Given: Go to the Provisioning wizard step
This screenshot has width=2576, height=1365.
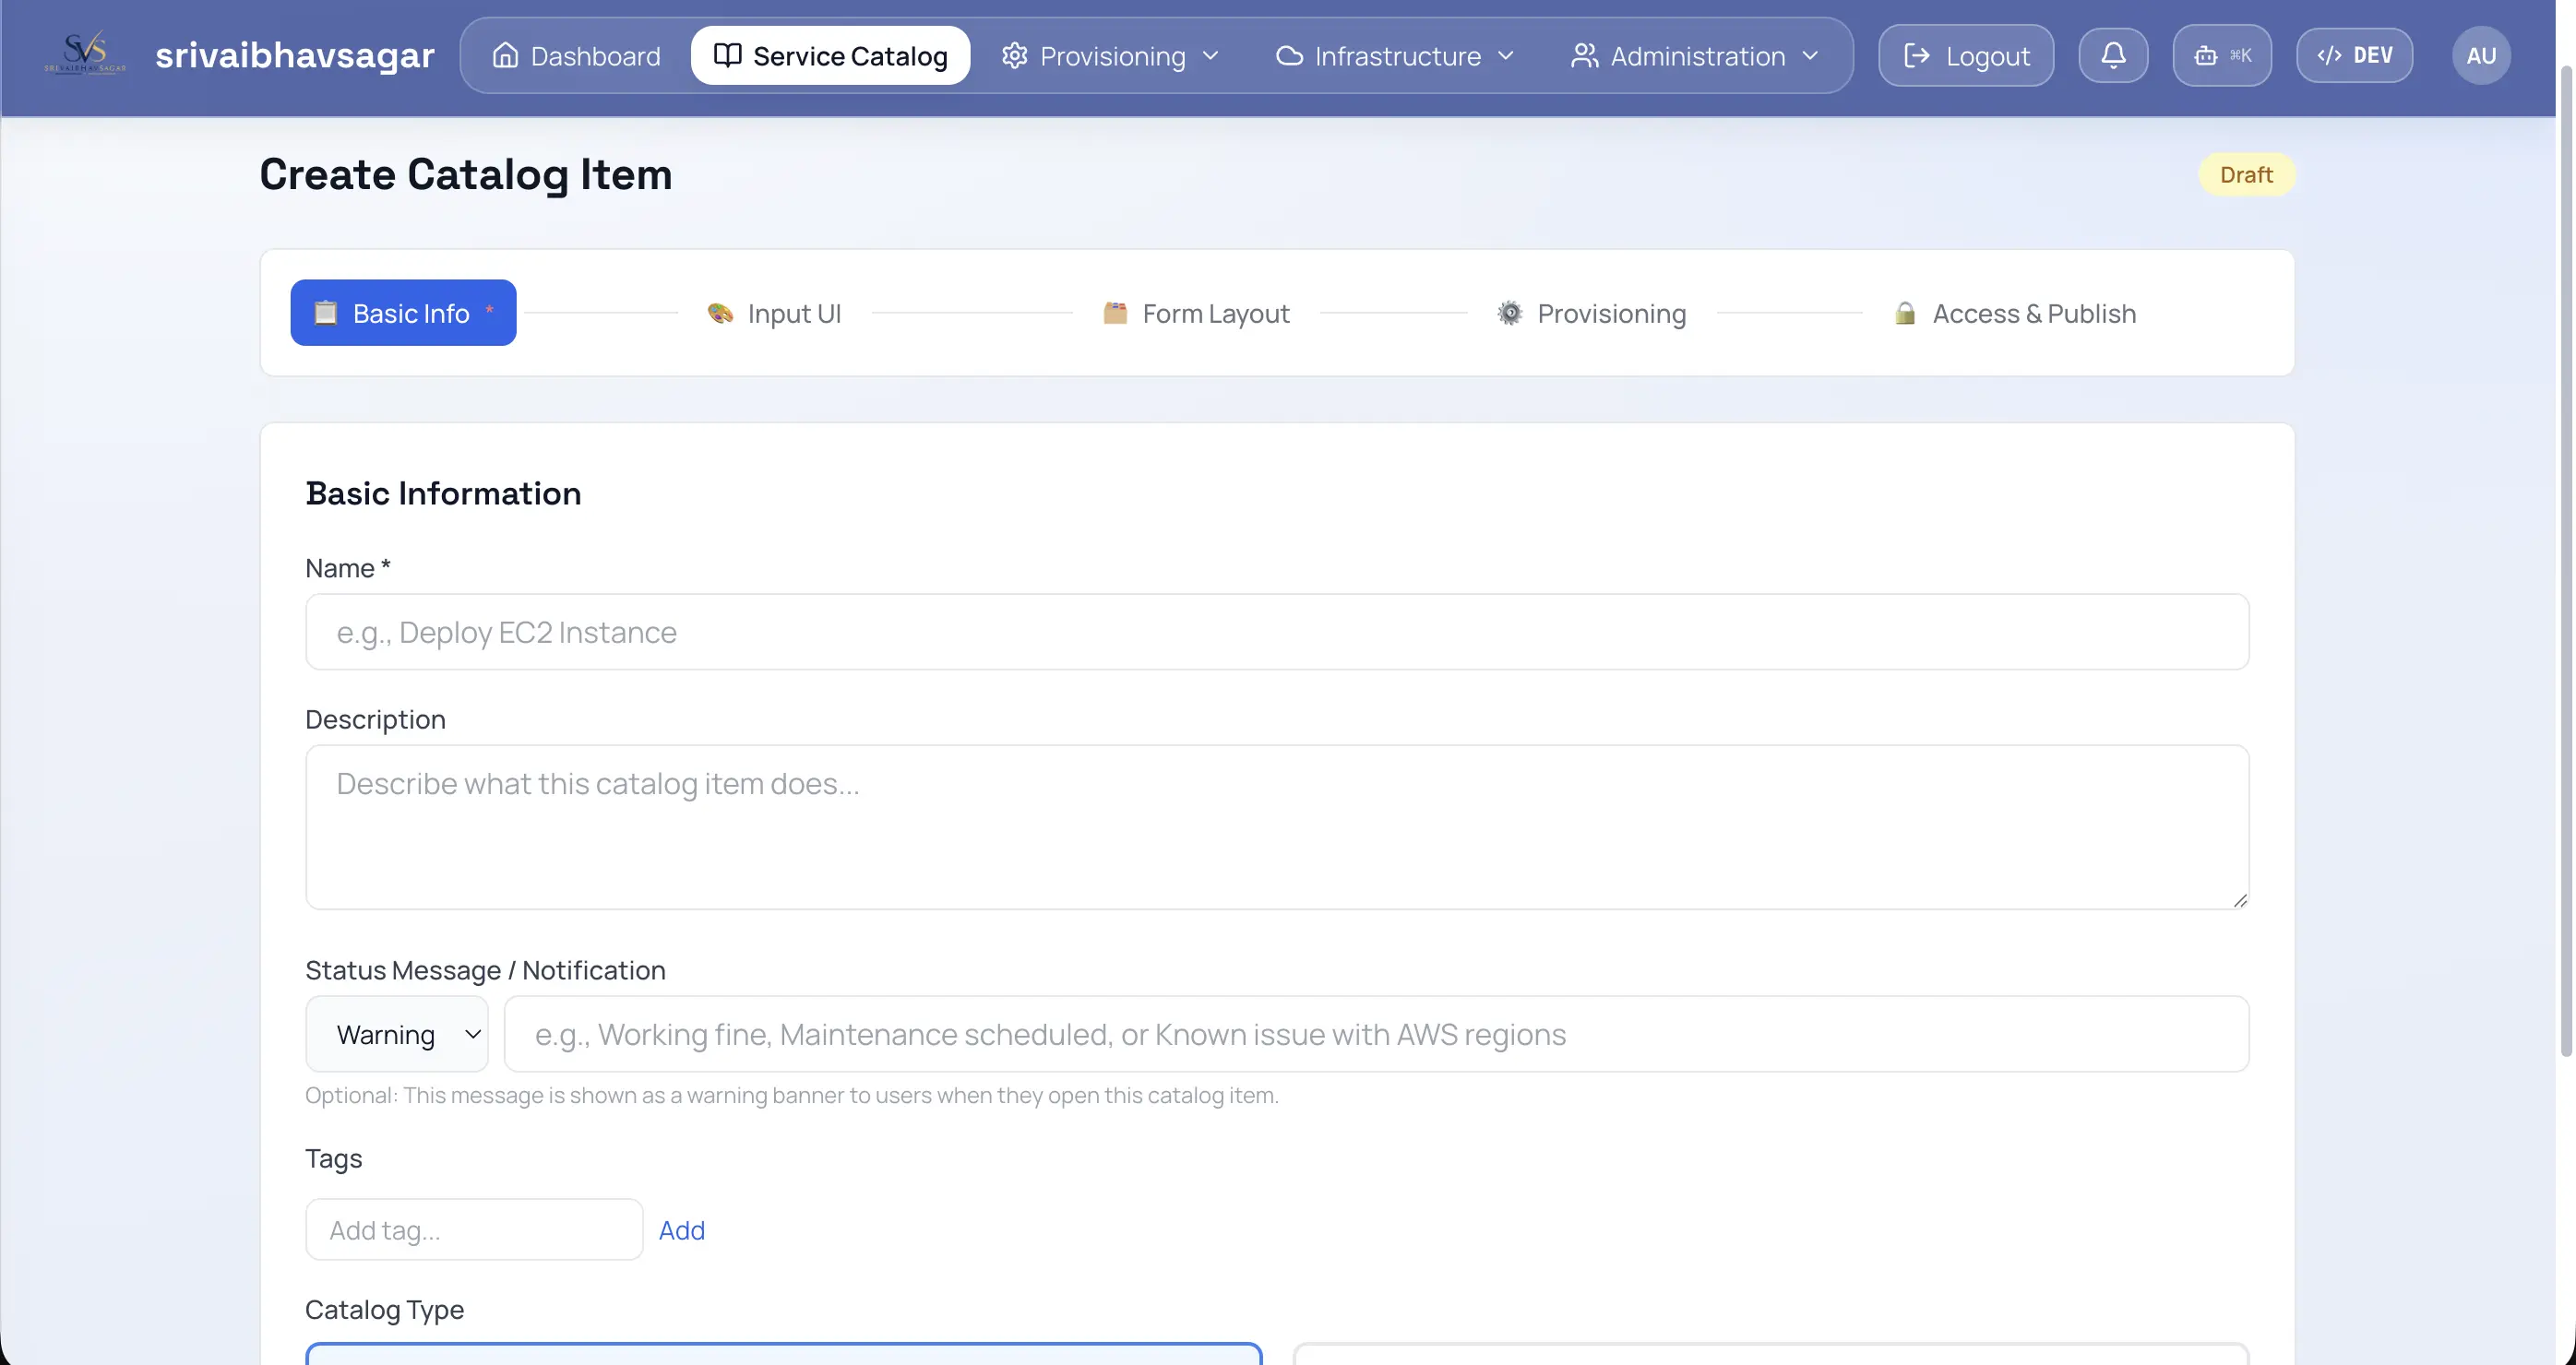Looking at the screenshot, I should pyautogui.click(x=1592, y=313).
